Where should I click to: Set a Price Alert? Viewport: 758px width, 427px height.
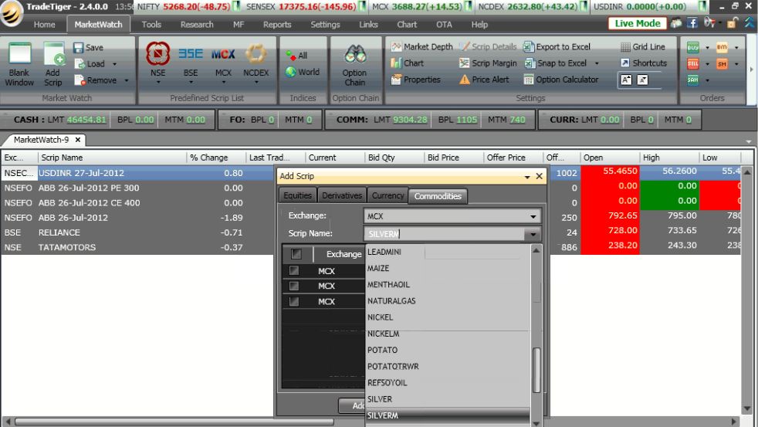coord(484,80)
